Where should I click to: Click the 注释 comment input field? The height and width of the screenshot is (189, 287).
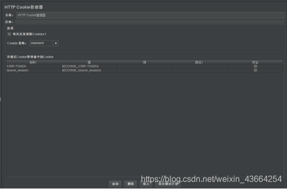150,22
